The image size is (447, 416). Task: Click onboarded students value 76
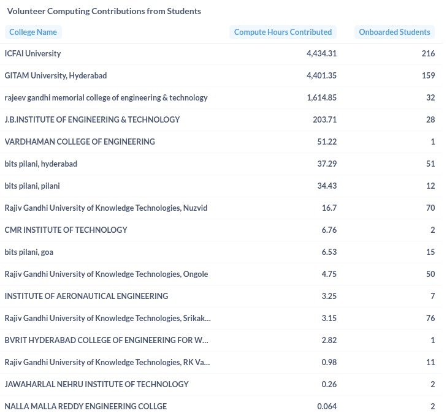[x=430, y=318]
